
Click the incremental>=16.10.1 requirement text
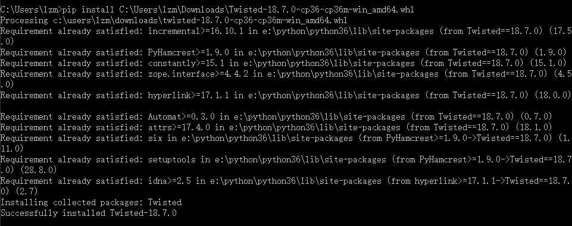pos(196,31)
